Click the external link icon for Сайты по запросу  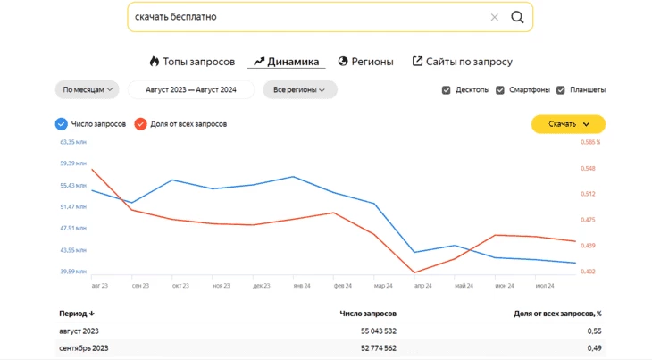[x=417, y=61]
